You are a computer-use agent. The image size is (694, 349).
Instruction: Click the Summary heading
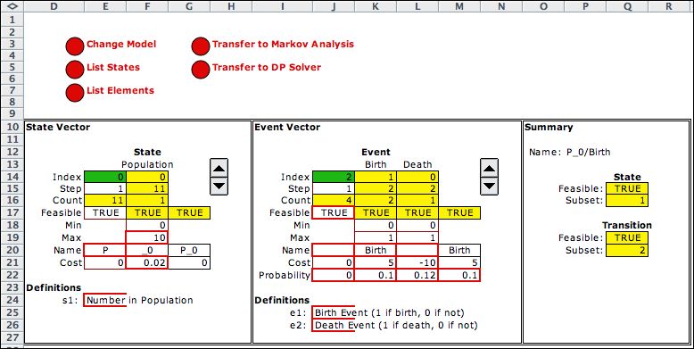tap(549, 127)
